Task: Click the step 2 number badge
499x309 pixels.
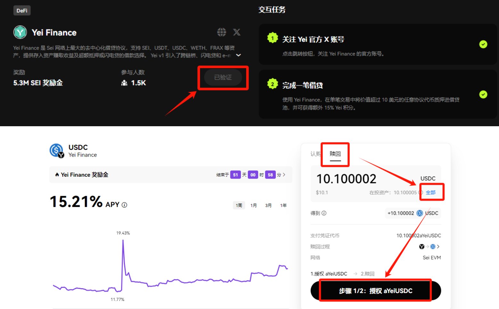Action: point(273,84)
